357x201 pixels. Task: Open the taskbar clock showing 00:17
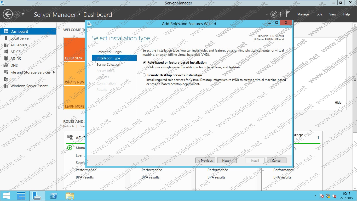347,196
